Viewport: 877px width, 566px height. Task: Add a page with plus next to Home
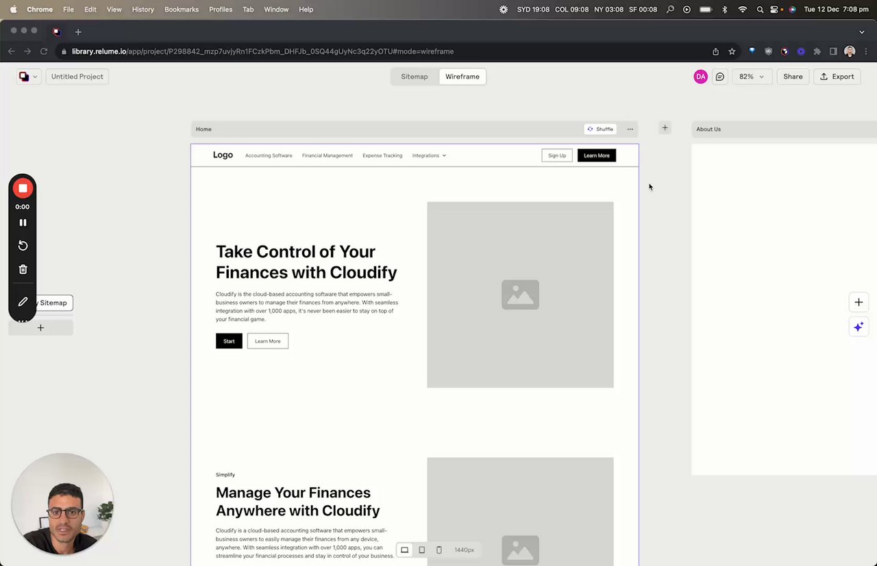coord(665,128)
